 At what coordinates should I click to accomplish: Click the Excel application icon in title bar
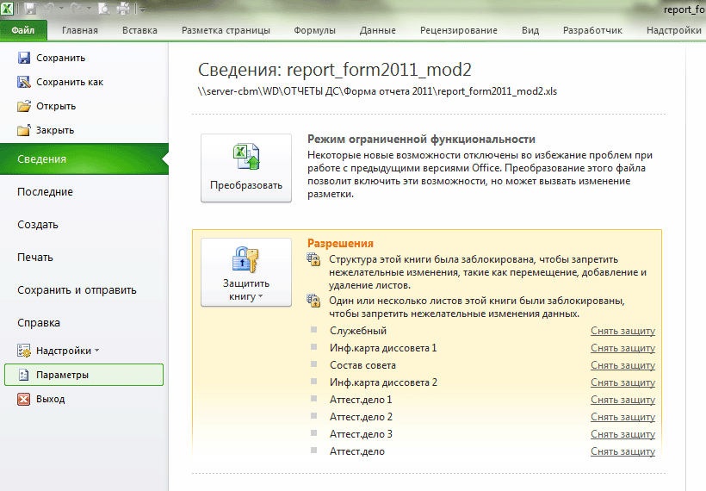(7, 8)
